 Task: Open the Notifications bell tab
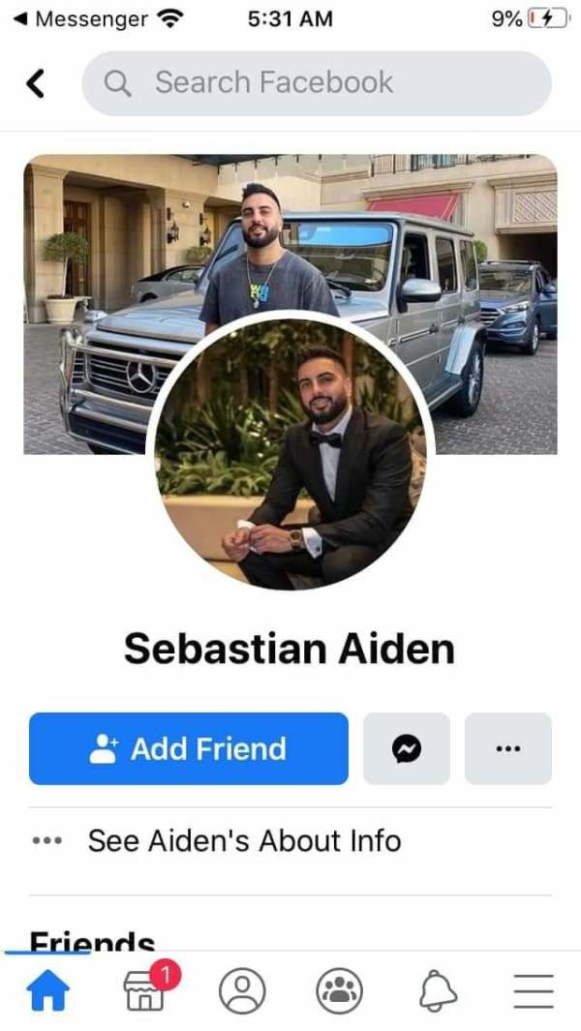(x=438, y=990)
